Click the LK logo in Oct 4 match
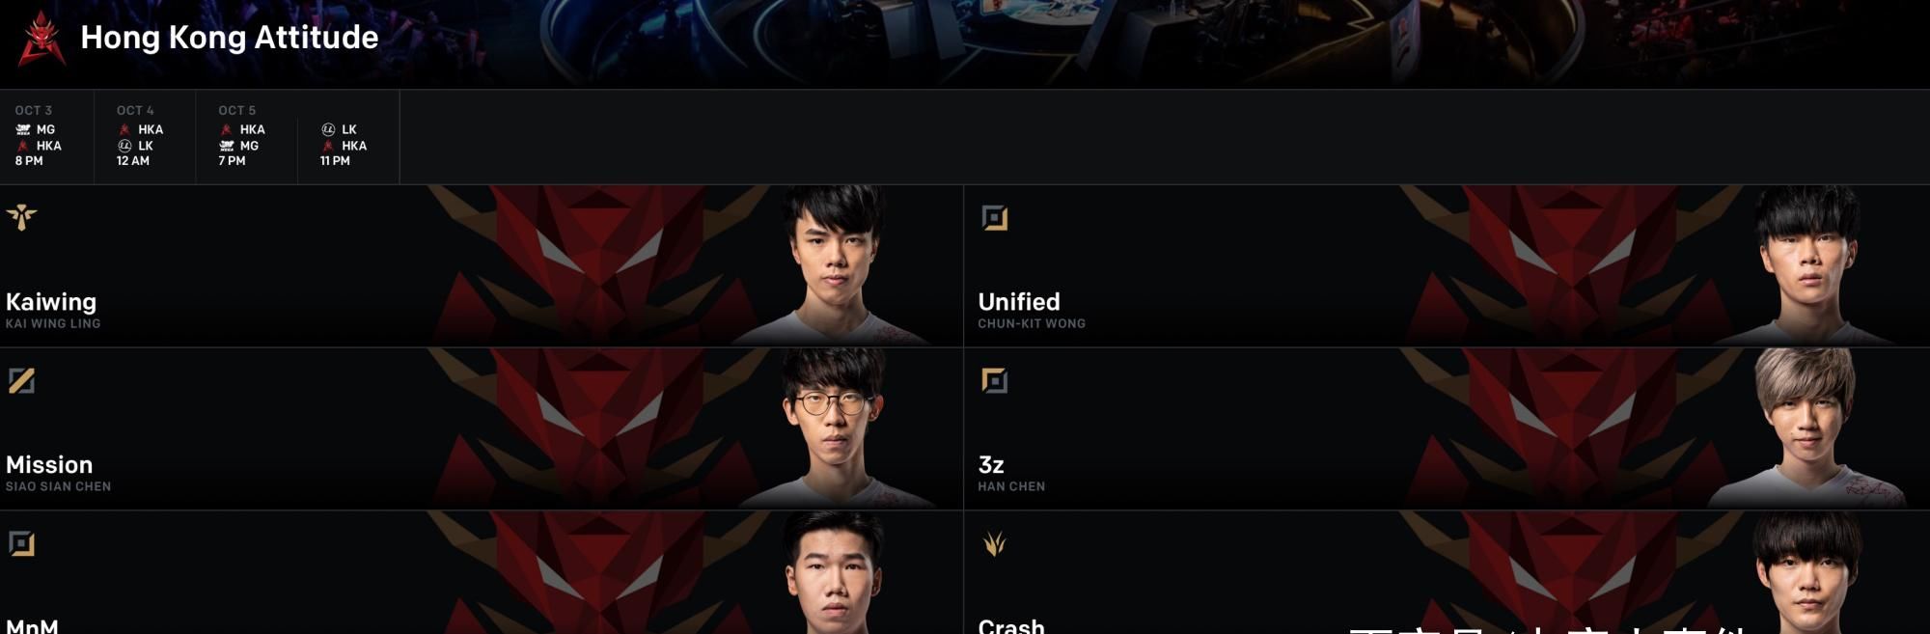Viewport: 1930px width, 634px height. click(124, 146)
